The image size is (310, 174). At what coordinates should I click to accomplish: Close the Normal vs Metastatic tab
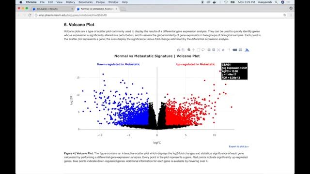[x=116, y=9]
